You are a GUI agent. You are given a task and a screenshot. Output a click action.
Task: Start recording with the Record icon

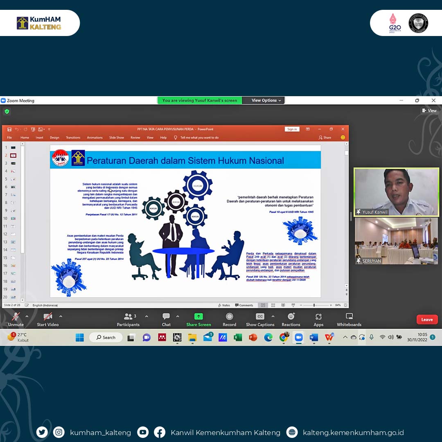(x=229, y=317)
